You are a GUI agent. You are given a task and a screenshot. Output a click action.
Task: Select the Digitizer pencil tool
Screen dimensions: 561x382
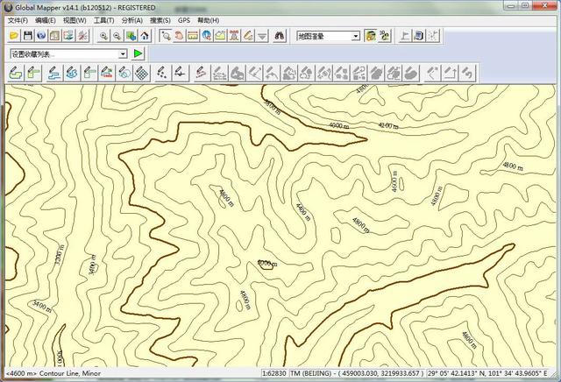(x=248, y=36)
